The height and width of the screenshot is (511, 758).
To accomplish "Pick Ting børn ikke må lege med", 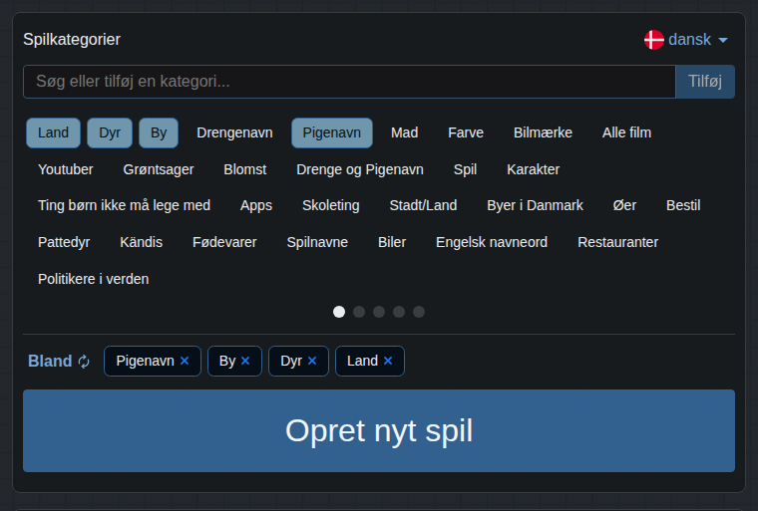I will coord(124,206).
